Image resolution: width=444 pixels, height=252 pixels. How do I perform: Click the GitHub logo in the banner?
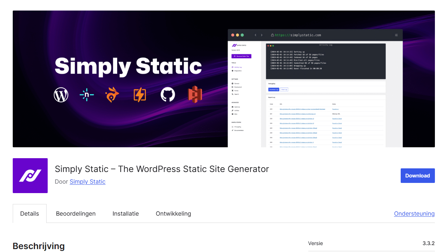(168, 95)
